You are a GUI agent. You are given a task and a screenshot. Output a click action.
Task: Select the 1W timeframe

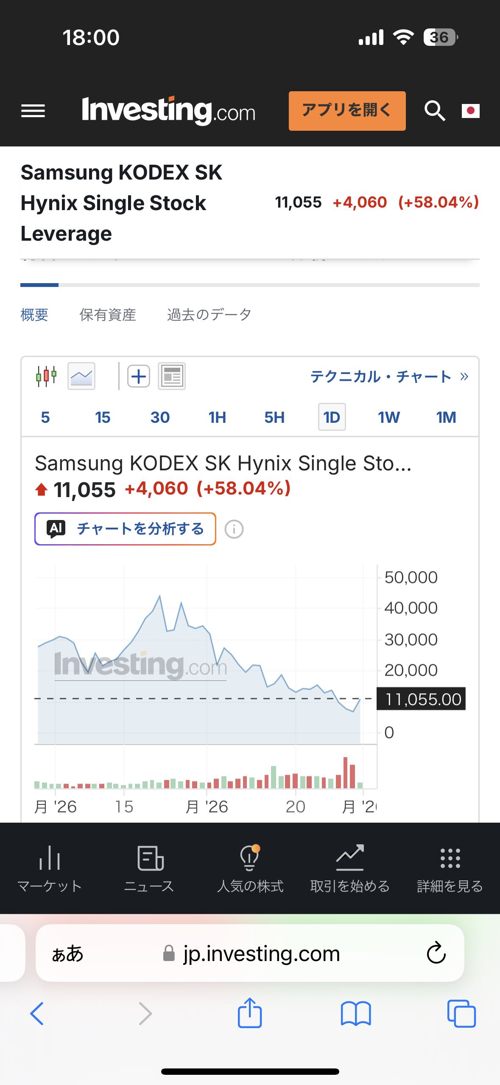389,417
